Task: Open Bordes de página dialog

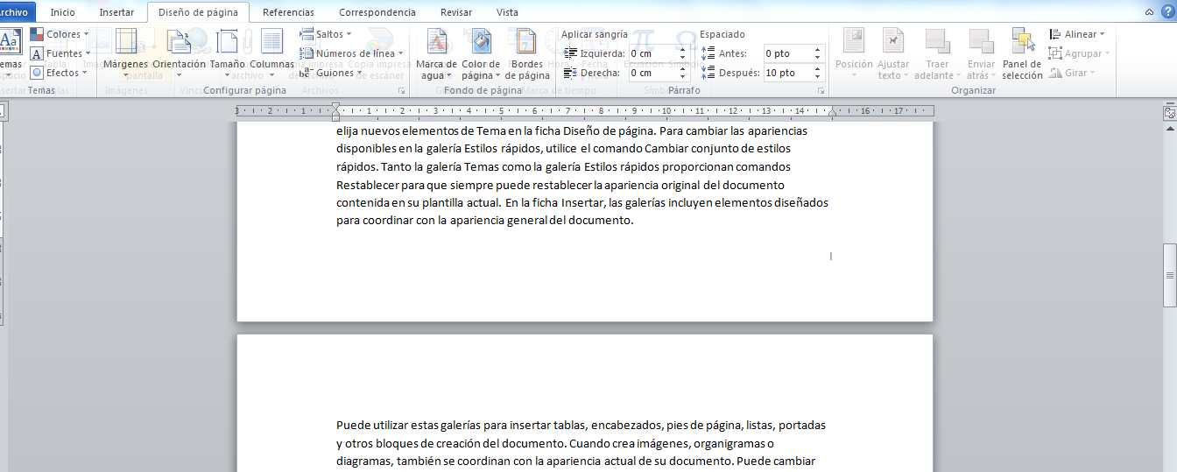Action: click(527, 53)
